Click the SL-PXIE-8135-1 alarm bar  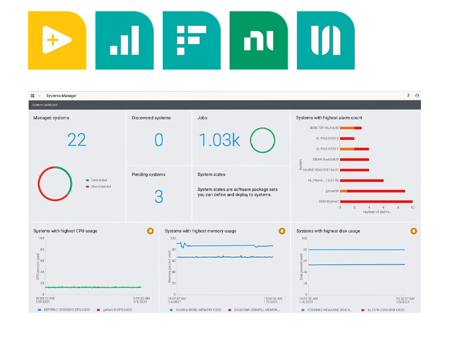point(355,149)
